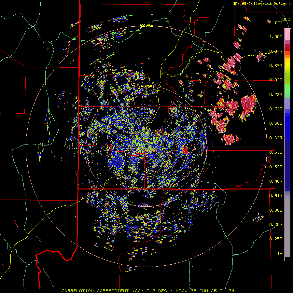This screenshot has width=293, height=293.
Task: Click the DCC product label
Action: pos(286,20)
